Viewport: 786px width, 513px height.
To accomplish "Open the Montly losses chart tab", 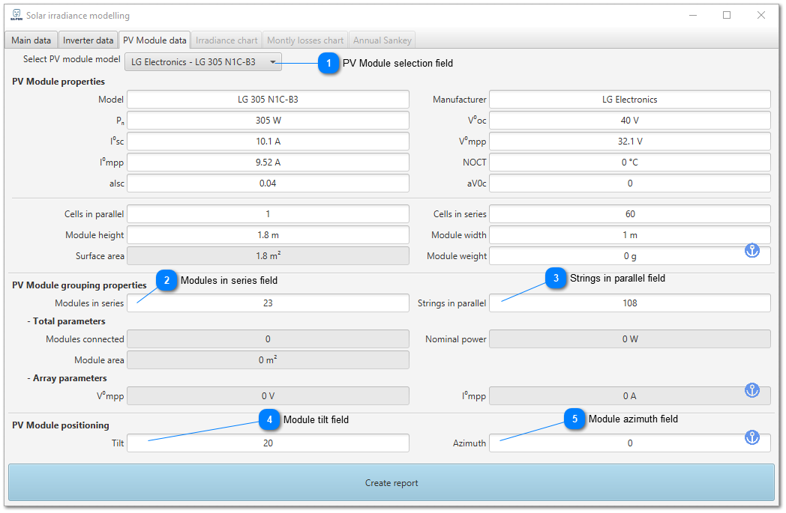I will [x=305, y=40].
